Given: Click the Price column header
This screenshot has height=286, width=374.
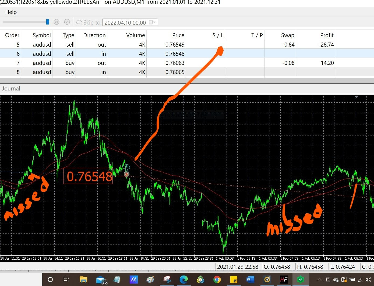Looking at the screenshot, I should point(178,35).
